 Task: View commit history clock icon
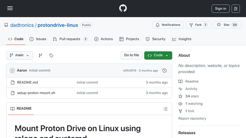pyautogui.click(x=165, y=71)
